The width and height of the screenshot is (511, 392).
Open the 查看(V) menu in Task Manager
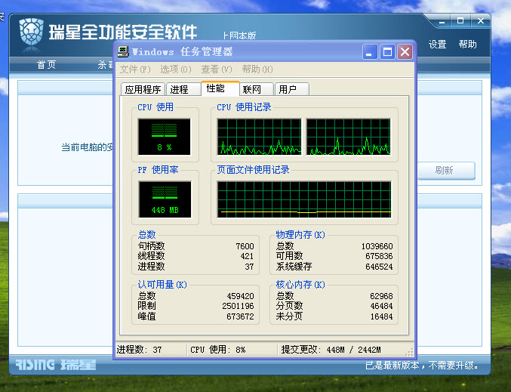217,69
